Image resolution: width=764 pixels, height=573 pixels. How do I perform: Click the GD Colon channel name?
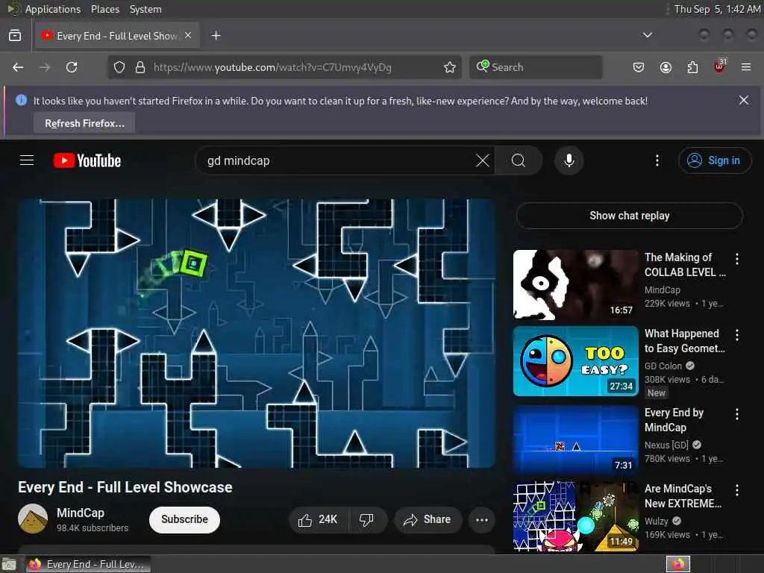(663, 366)
